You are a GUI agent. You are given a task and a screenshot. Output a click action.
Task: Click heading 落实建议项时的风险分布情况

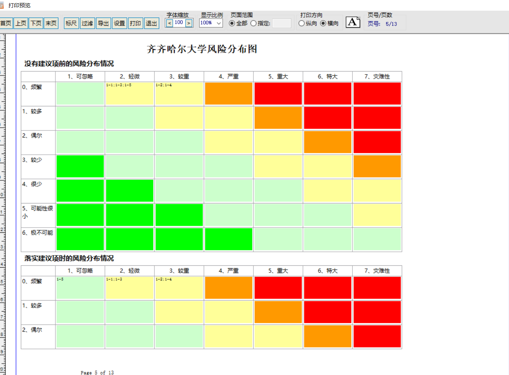click(x=69, y=258)
